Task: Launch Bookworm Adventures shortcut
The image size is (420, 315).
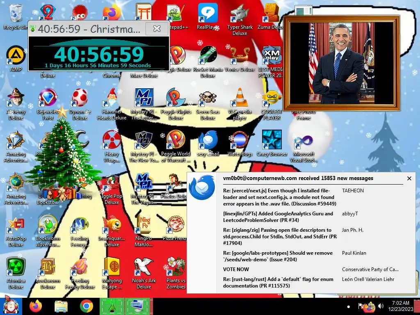Action: point(48,231)
